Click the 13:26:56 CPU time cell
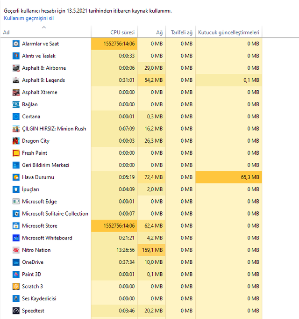The width and height of the screenshot is (299, 319). point(114,250)
